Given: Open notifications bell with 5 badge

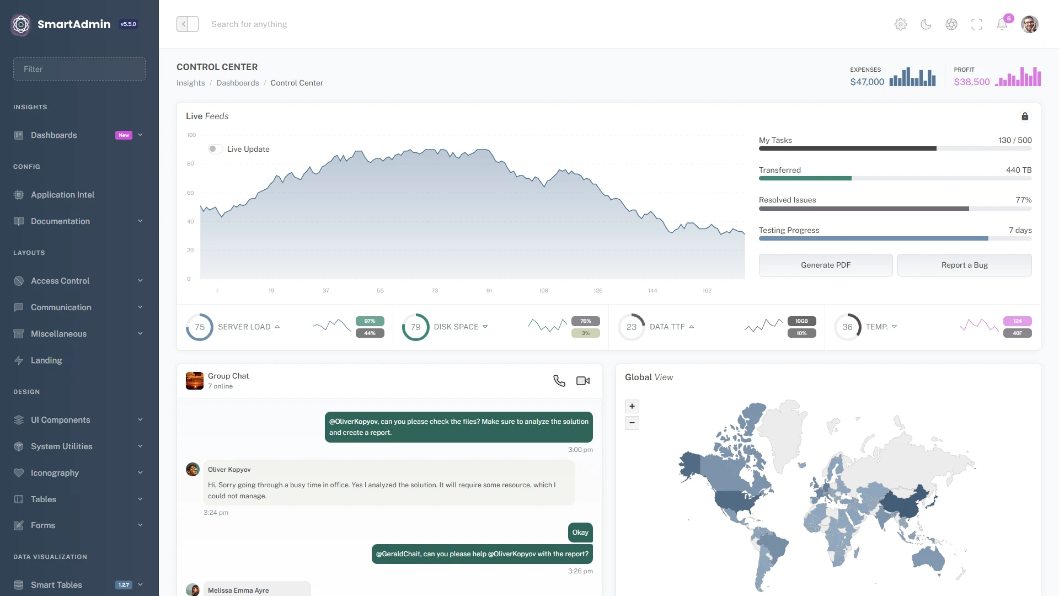Looking at the screenshot, I should pyautogui.click(x=1002, y=24).
